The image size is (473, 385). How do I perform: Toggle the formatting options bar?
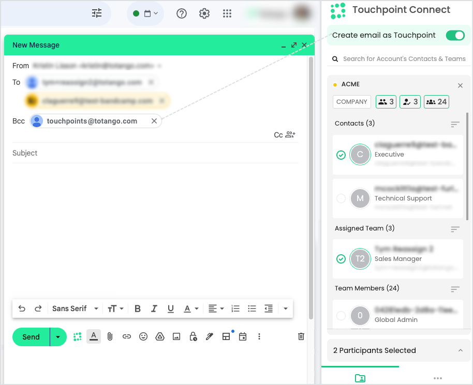94,336
